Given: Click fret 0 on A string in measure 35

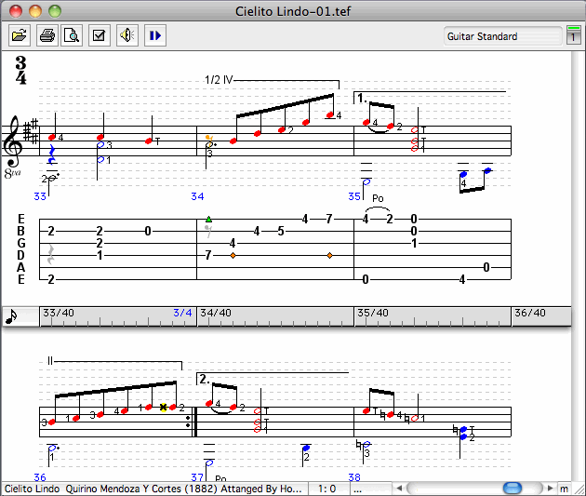Looking at the screenshot, I should coord(486,267).
